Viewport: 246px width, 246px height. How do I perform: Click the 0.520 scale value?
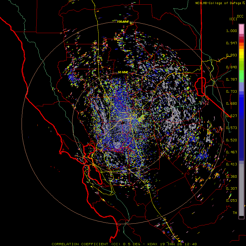[x=232, y=140]
